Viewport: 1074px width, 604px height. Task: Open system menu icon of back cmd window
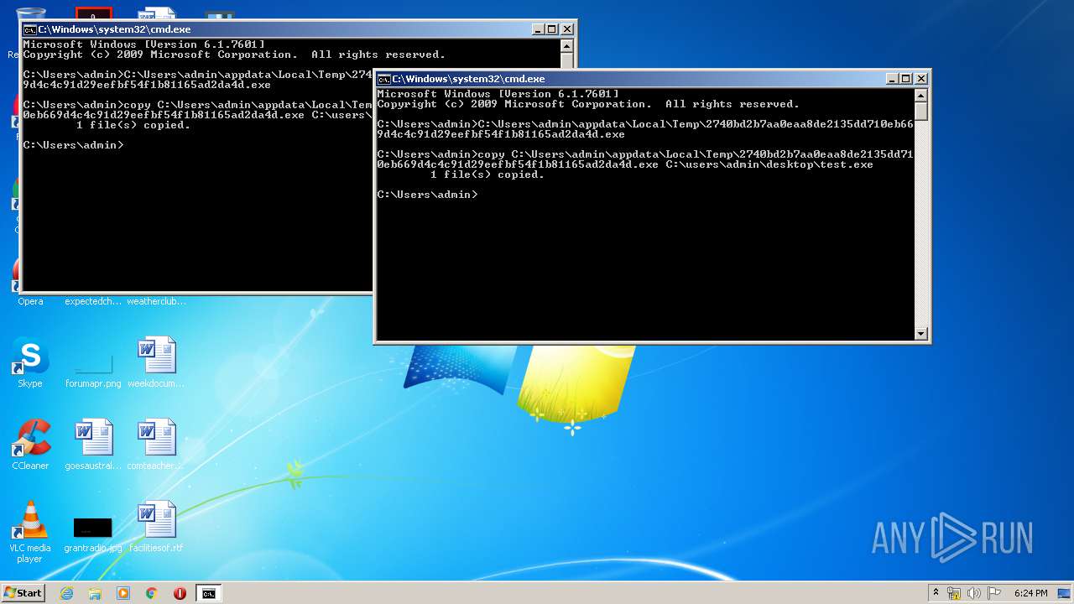click(30, 29)
